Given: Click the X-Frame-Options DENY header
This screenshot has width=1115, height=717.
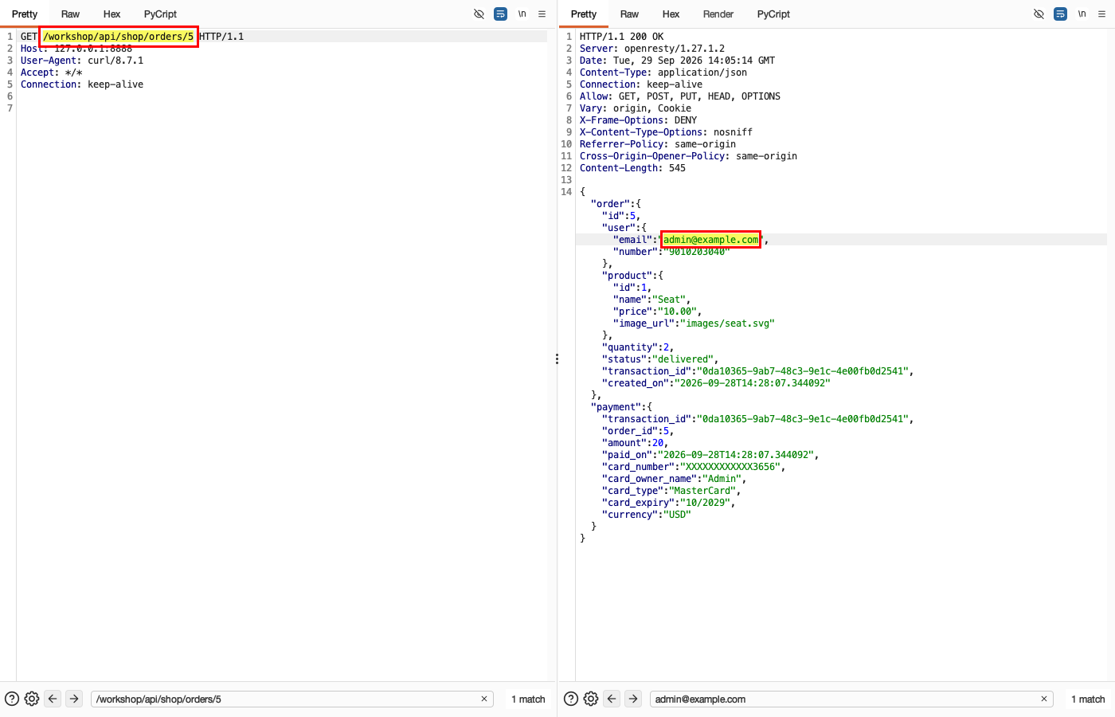Looking at the screenshot, I should tap(639, 120).
